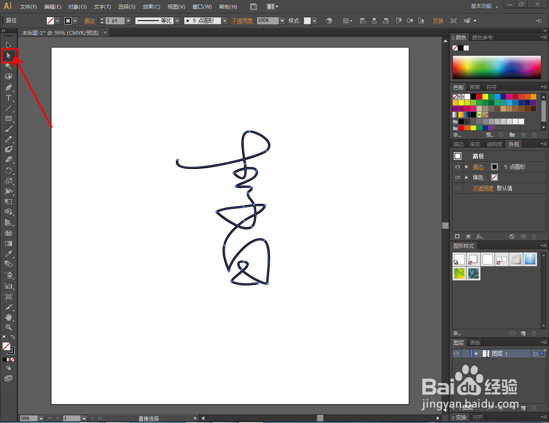Select the Zoom tool

coord(9,327)
